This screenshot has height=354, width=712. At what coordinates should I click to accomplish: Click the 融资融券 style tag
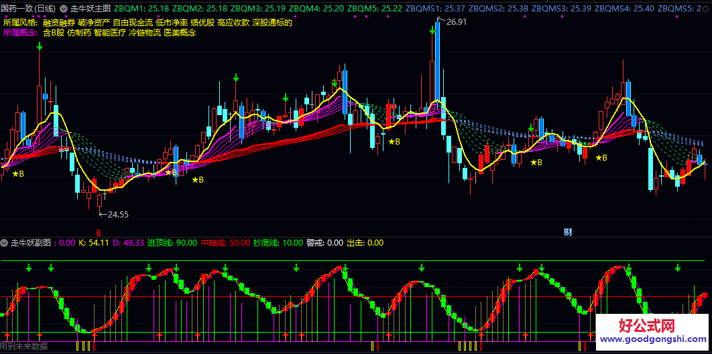coord(59,23)
